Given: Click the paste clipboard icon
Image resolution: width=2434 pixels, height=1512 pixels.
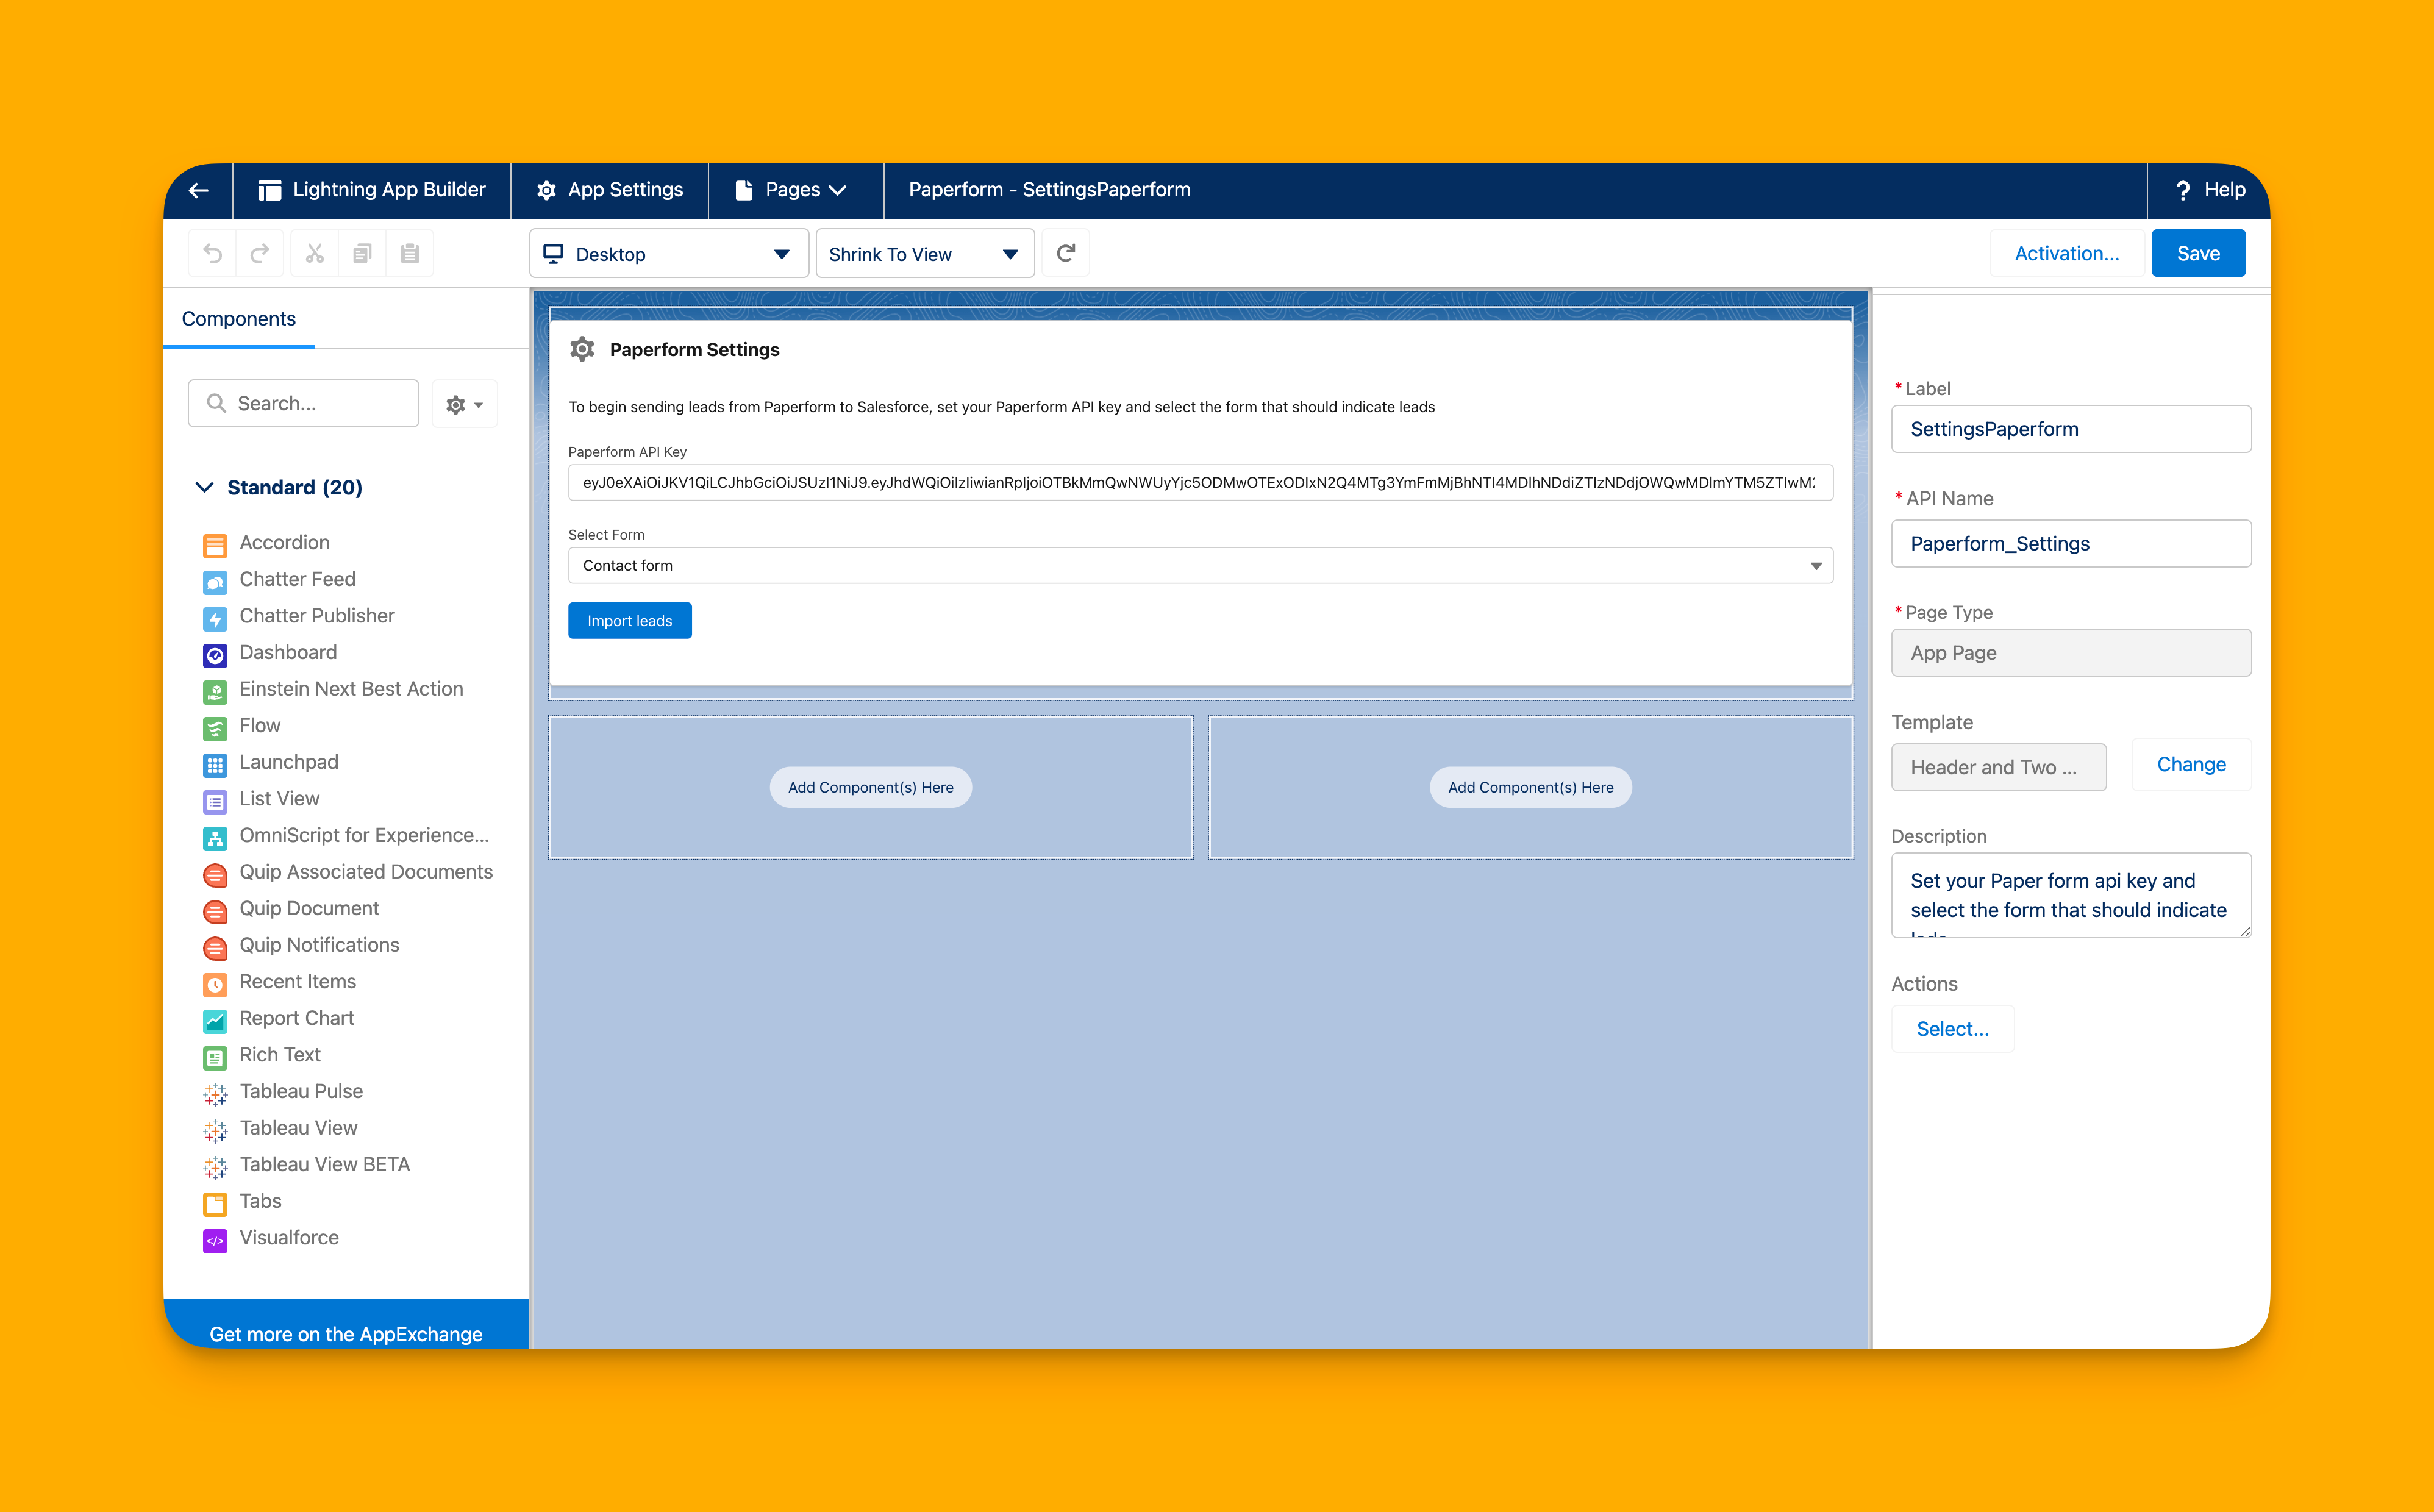Looking at the screenshot, I should (410, 254).
